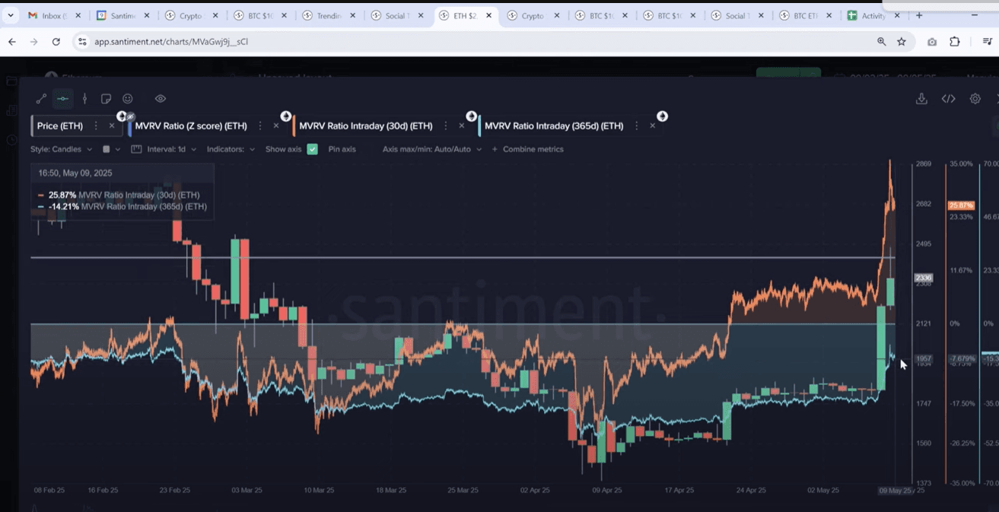Open chart settings gear
Viewport: 999px width, 512px height.
click(x=975, y=98)
